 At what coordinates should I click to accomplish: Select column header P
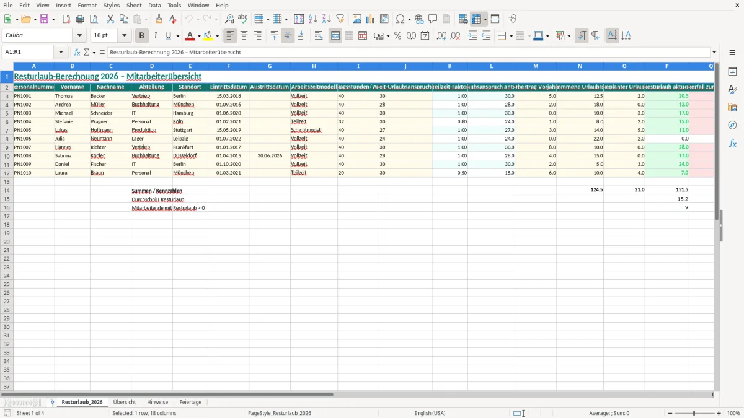coord(666,66)
